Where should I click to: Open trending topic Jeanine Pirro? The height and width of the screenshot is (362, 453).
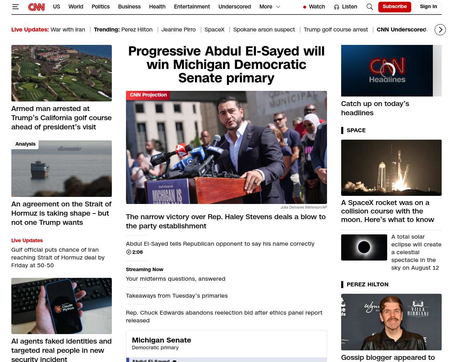[x=178, y=30]
